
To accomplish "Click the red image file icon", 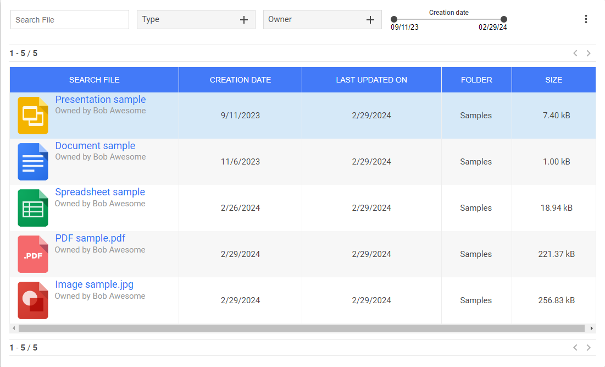I will [x=33, y=300].
